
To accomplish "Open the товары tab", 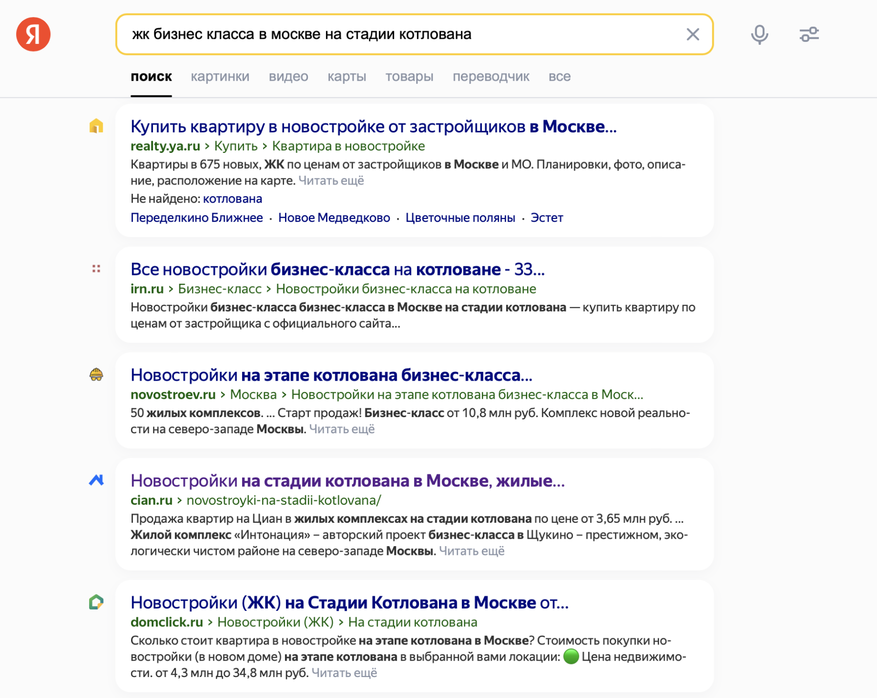I will (x=409, y=76).
